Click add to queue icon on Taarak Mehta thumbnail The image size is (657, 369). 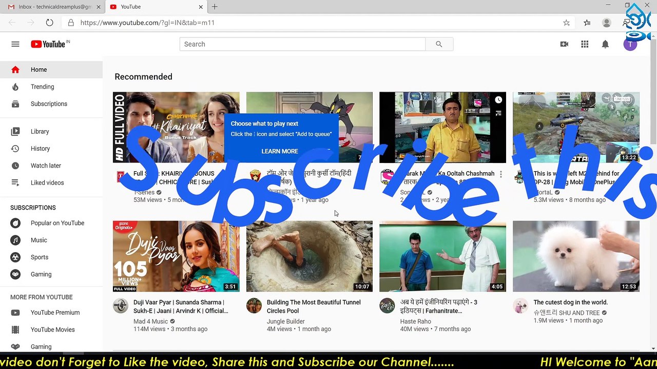[498, 113]
